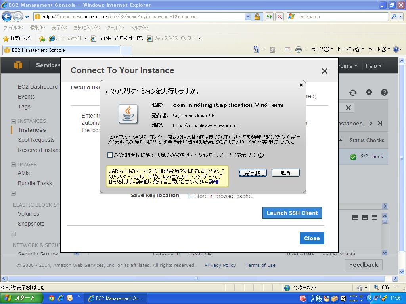The height and width of the screenshot is (304, 406).
Task: Collapse the ELASTIC BLOCK STORE sidebar section
Action: point(13,193)
